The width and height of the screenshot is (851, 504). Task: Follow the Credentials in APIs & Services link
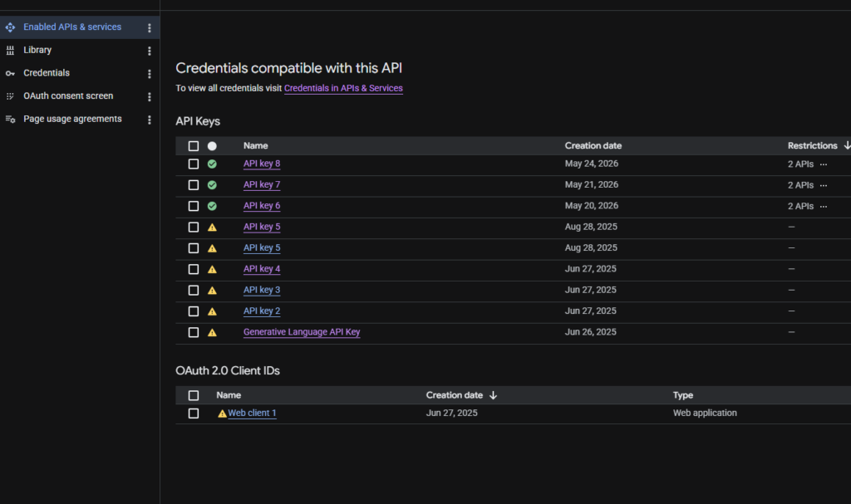pyautogui.click(x=343, y=88)
